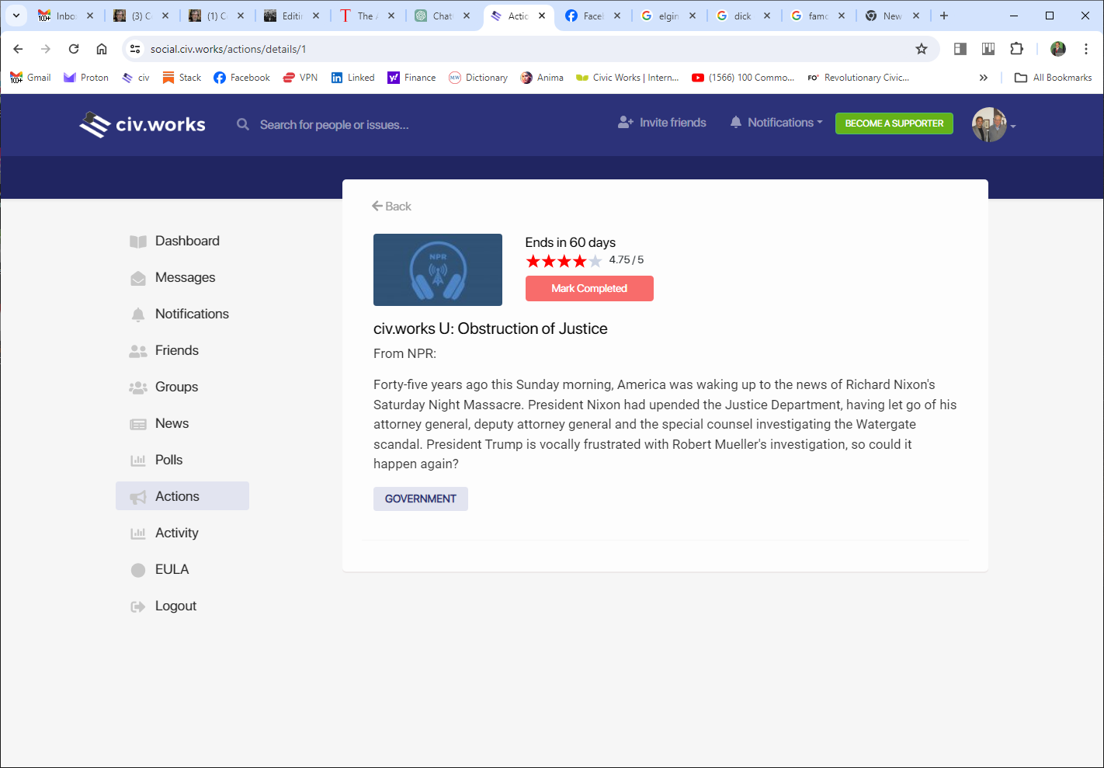
Task: Go back using the Back link
Action: point(392,207)
